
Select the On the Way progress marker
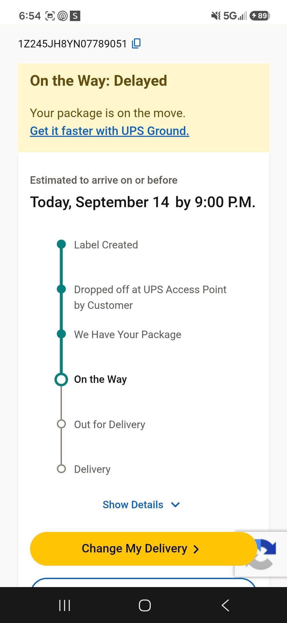pyautogui.click(x=61, y=380)
